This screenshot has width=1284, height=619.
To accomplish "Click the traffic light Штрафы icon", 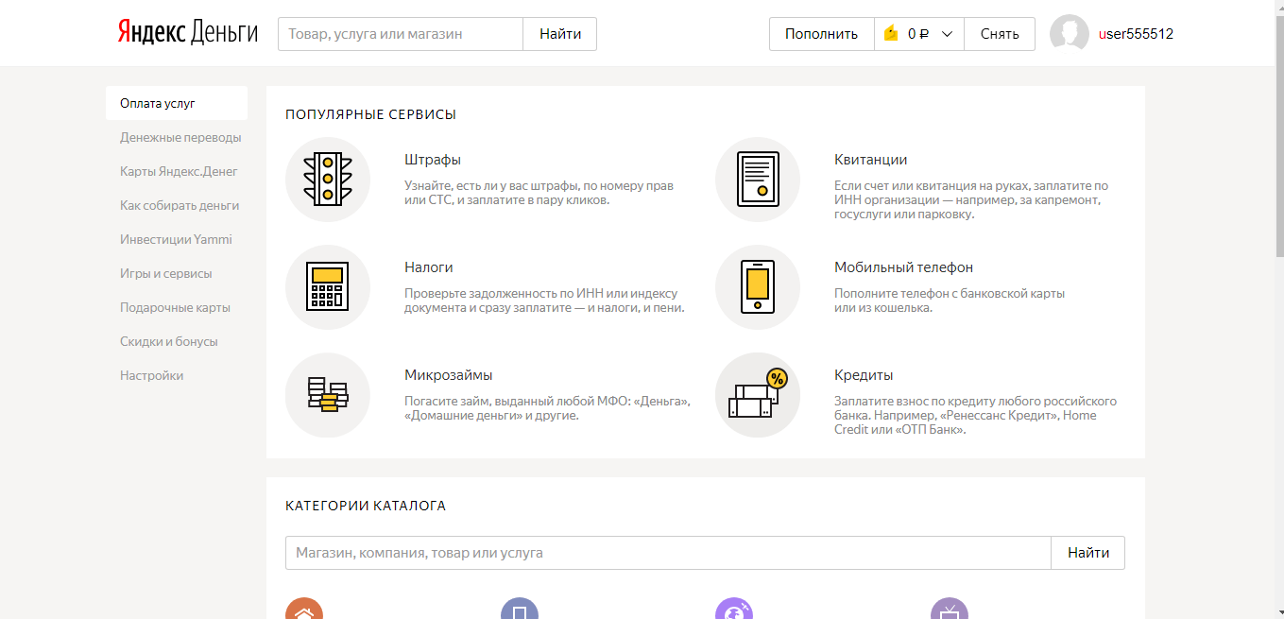I will coord(328,180).
